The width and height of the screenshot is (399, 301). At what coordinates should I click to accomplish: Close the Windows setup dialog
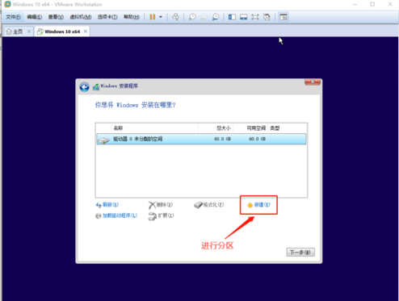(x=313, y=82)
